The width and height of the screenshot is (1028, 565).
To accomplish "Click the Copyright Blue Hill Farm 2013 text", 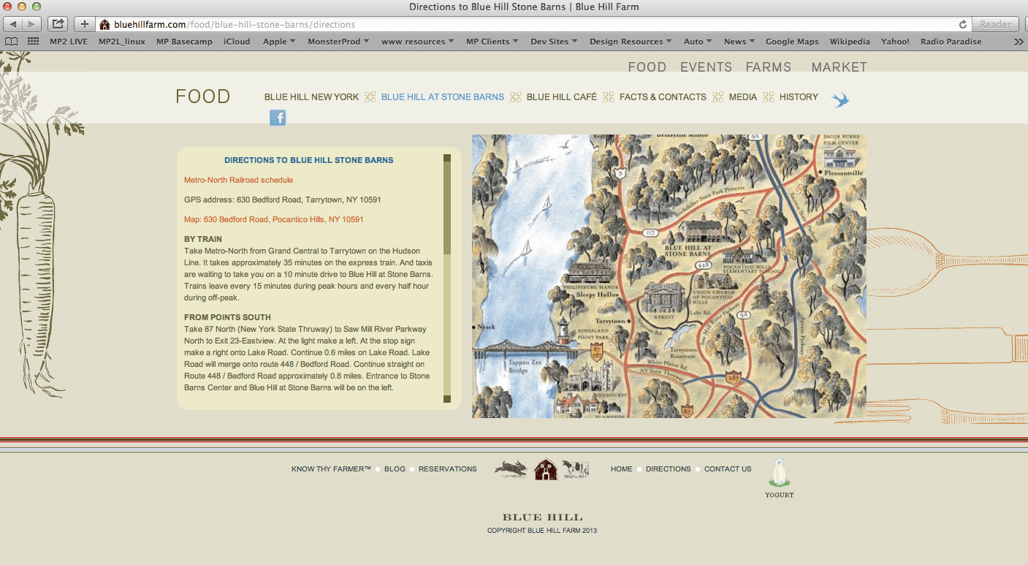I will tap(542, 531).
